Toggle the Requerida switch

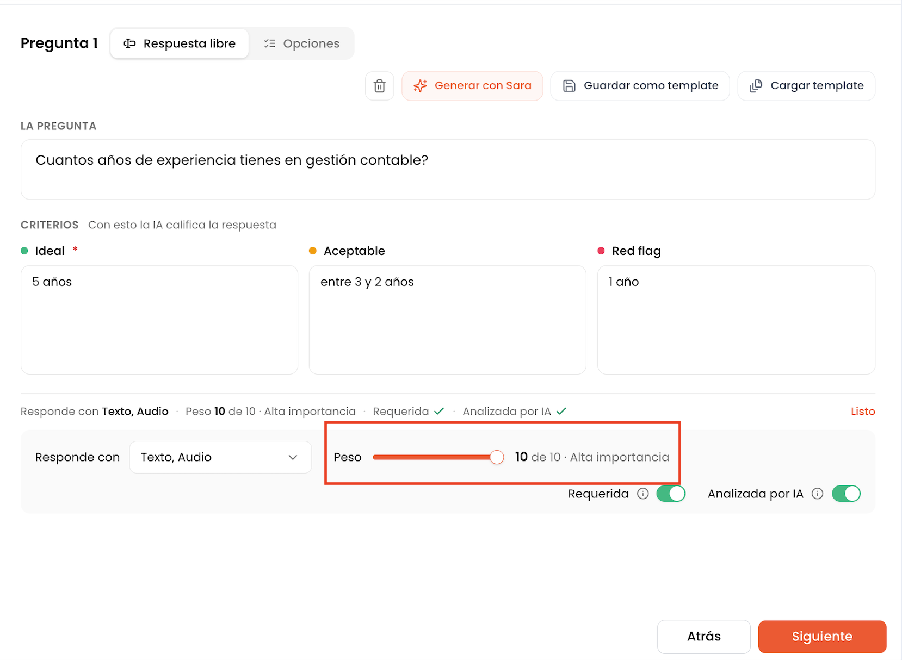click(x=671, y=494)
